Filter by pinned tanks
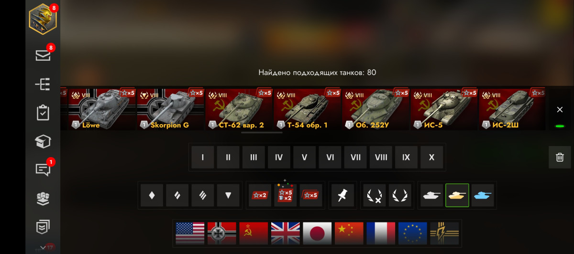Screen dimensions: 574x254 (342, 195)
